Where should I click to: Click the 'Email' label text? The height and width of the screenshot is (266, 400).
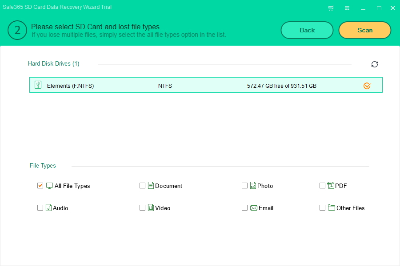tap(266, 208)
